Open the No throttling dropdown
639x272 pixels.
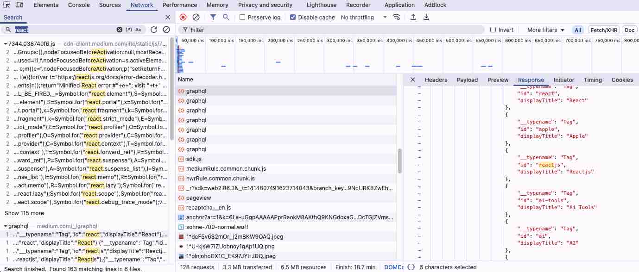(364, 17)
